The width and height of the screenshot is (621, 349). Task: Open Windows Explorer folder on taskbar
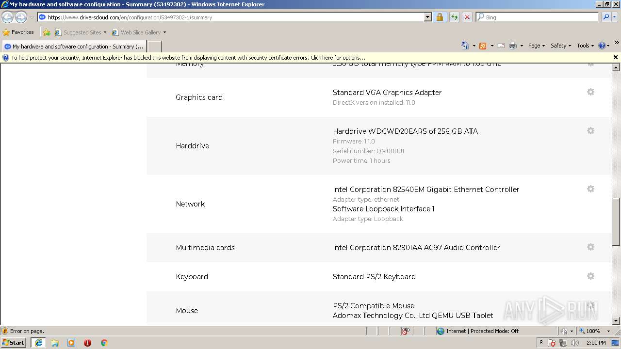click(x=55, y=343)
